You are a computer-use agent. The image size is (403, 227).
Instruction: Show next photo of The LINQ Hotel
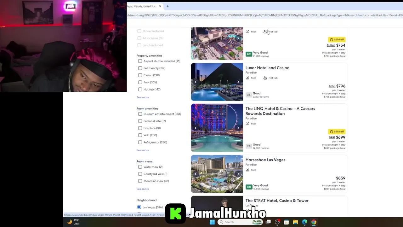coord(238,128)
